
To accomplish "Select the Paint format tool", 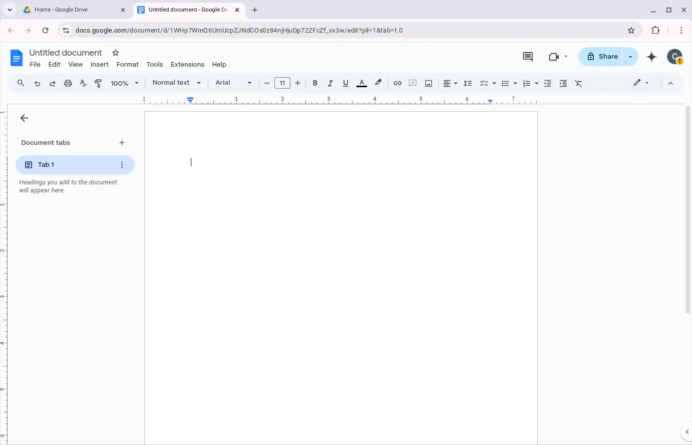I will 98,83.
